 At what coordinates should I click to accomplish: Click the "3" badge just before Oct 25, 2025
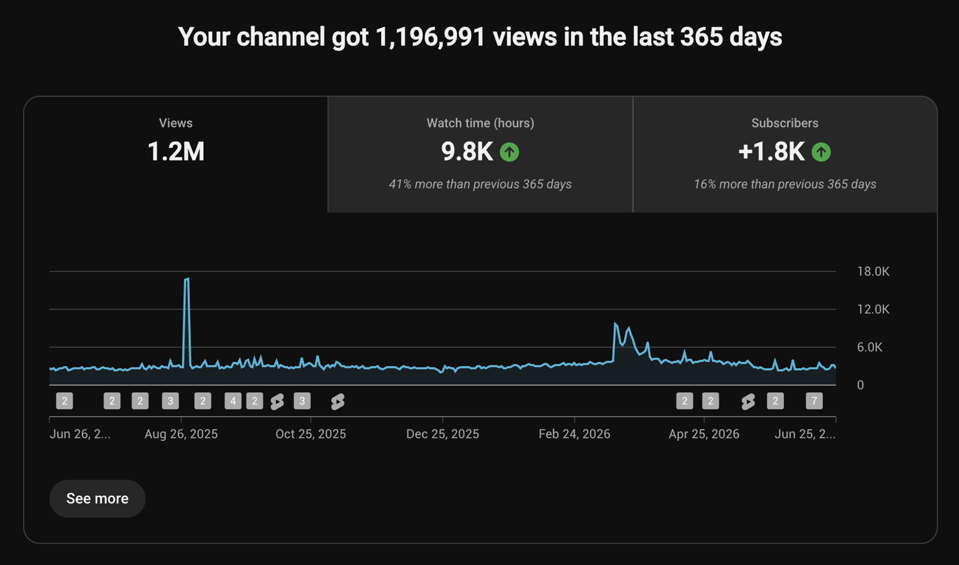(x=302, y=401)
